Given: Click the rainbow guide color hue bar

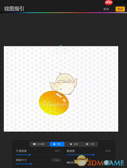Looking at the screenshot, I should 64,13.
